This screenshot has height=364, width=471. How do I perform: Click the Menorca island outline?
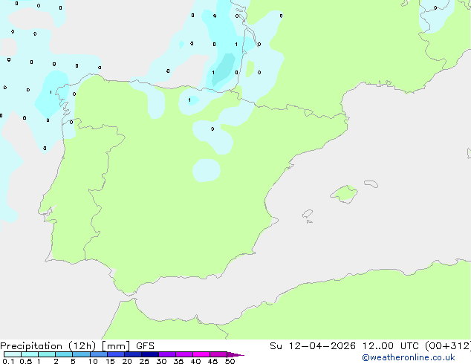pyautogui.click(x=371, y=183)
